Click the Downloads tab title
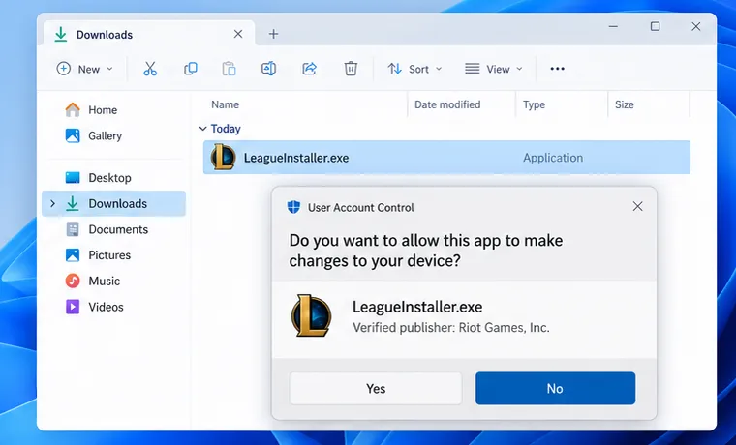This screenshot has width=736, height=445. (105, 35)
